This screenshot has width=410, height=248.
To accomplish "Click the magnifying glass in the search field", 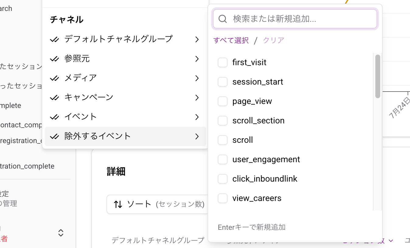I will tap(222, 18).
